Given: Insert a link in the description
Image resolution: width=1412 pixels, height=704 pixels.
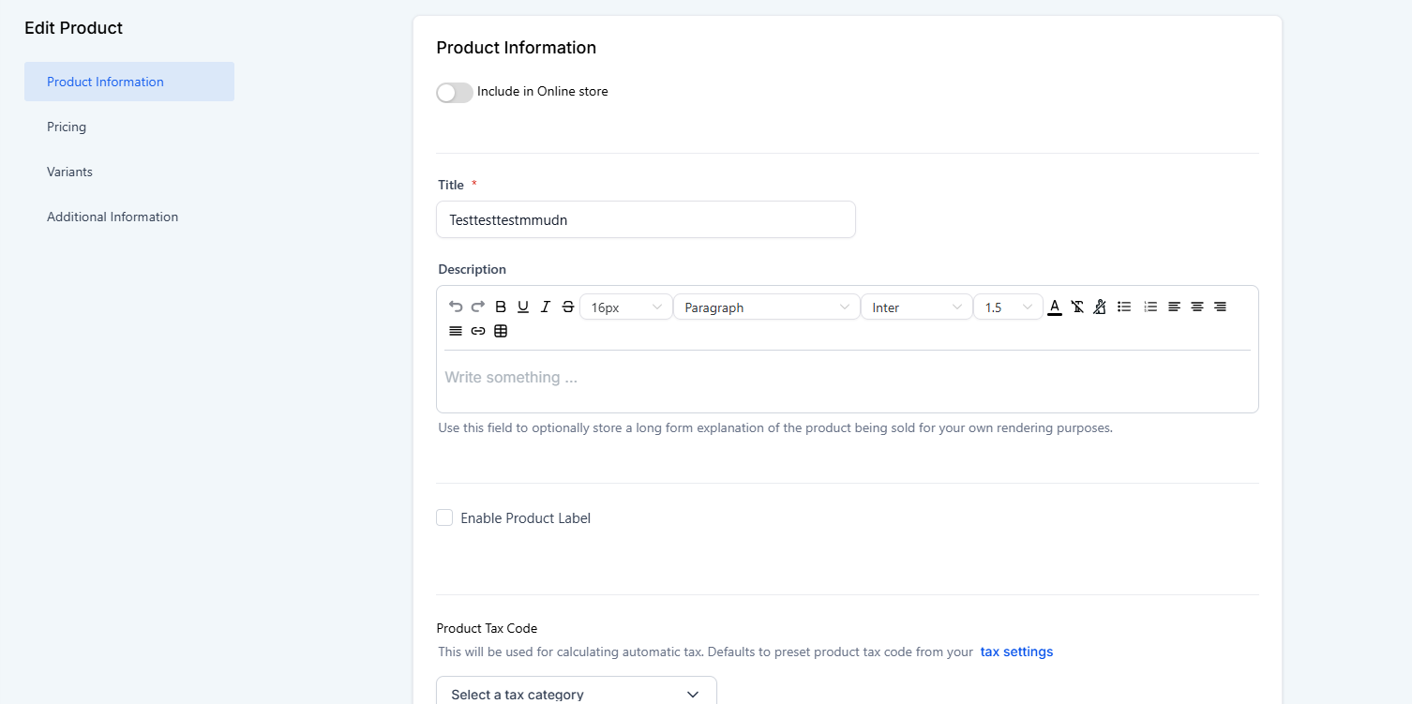Looking at the screenshot, I should point(478,331).
